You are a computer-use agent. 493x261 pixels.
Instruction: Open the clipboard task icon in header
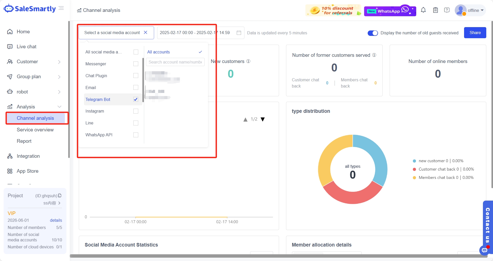pyautogui.click(x=435, y=10)
